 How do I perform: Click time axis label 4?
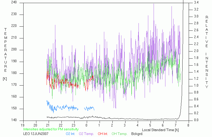(137, 125)
